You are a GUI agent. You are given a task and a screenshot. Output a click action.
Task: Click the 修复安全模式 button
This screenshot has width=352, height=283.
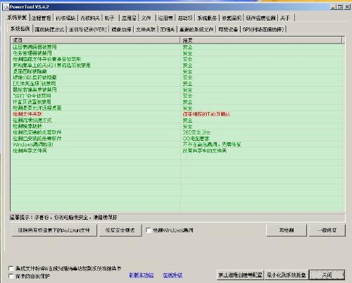120,230
